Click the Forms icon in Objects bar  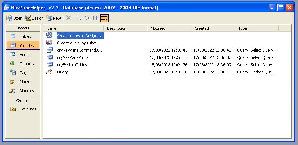point(13,55)
